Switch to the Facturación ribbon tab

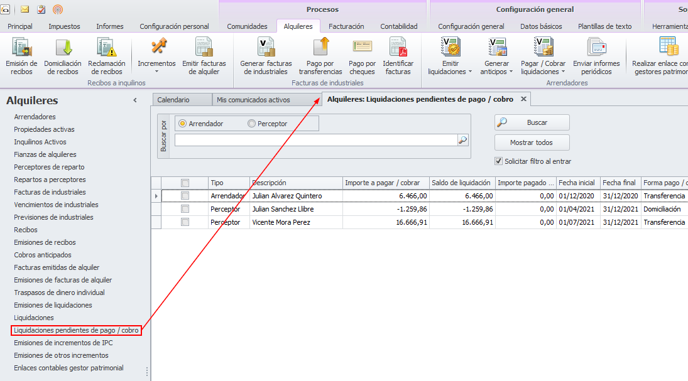[346, 26]
